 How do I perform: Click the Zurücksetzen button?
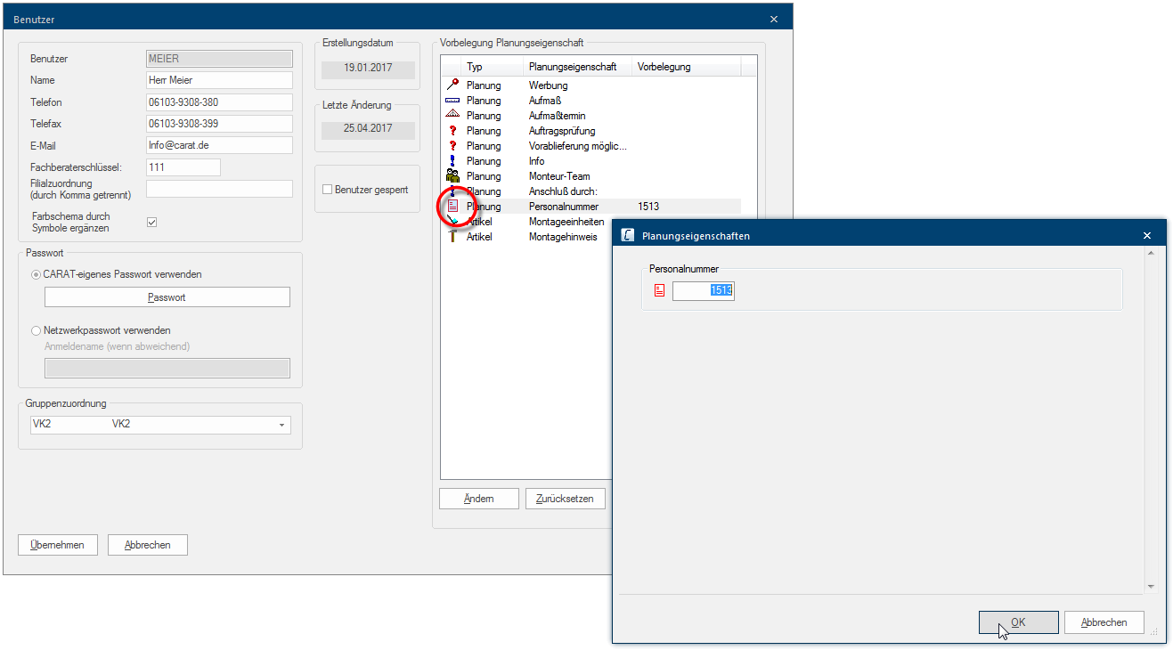point(566,499)
